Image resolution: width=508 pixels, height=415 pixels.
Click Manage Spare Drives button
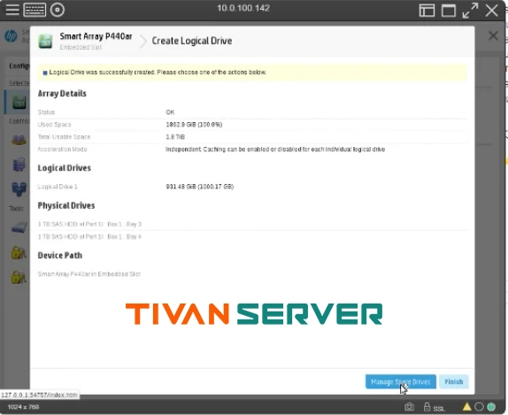400,381
